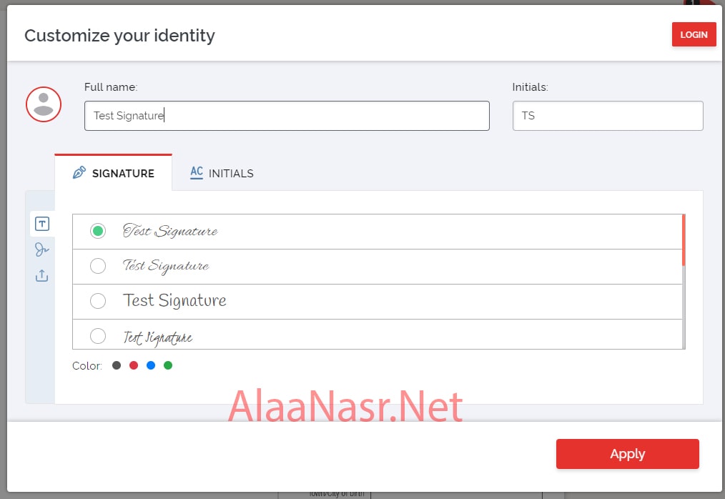Image resolution: width=725 pixels, height=499 pixels.
Task: Click the user avatar profile icon
Action: tap(44, 104)
